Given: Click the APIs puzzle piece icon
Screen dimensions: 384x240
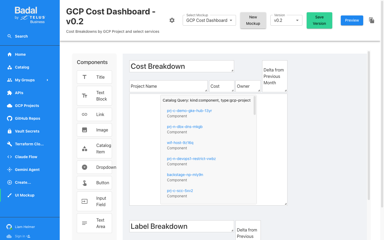Looking at the screenshot, I should pos(10,93).
